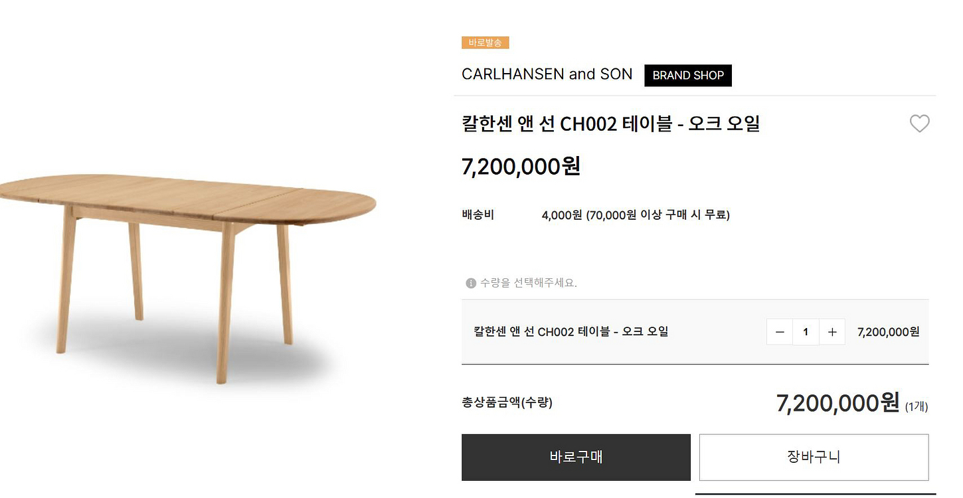Increase quantity with the plus button
963x498 pixels.
click(x=832, y=332)
